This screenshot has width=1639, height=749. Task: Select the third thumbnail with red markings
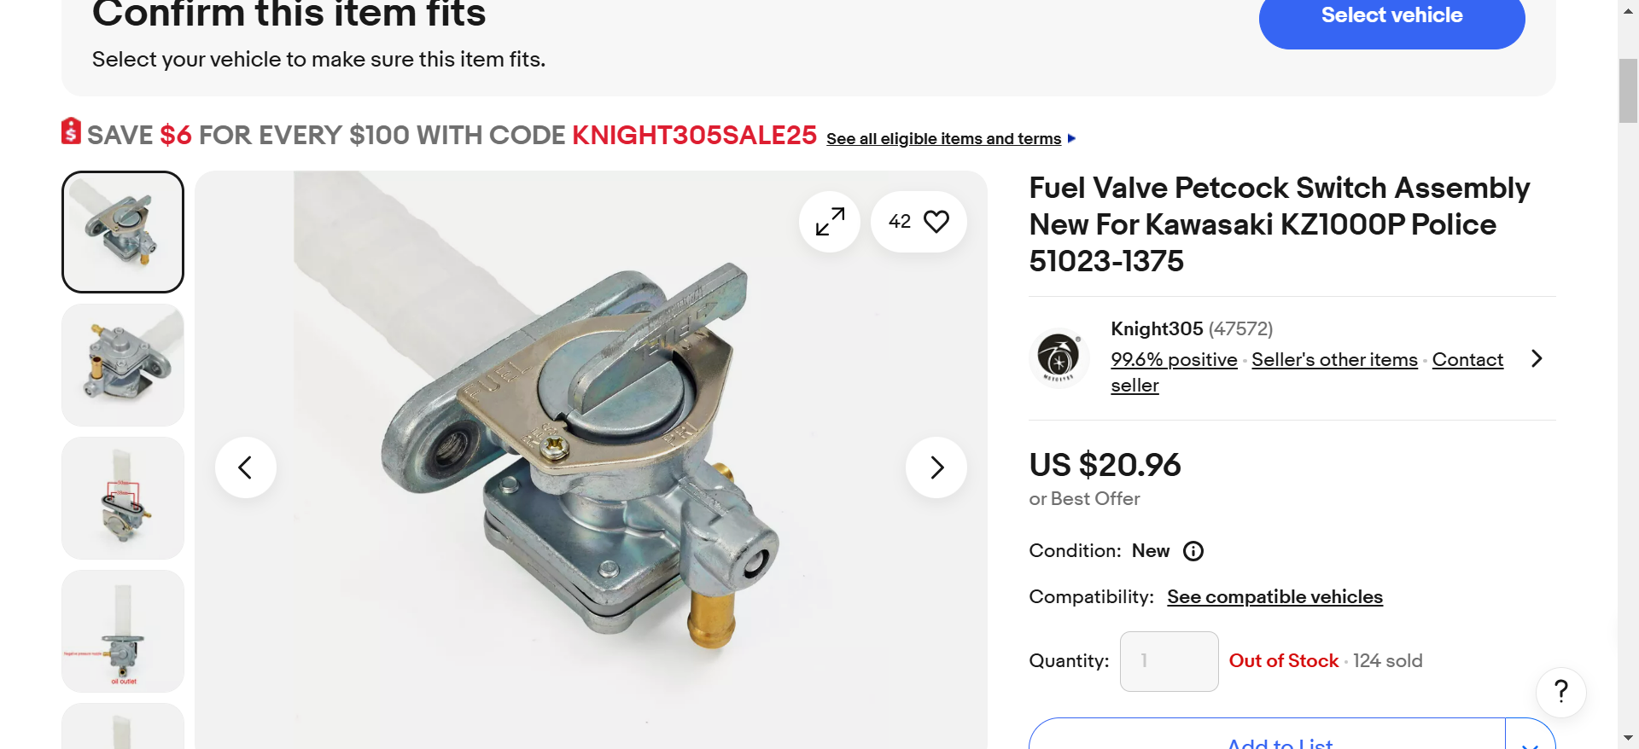coord(123,498)
